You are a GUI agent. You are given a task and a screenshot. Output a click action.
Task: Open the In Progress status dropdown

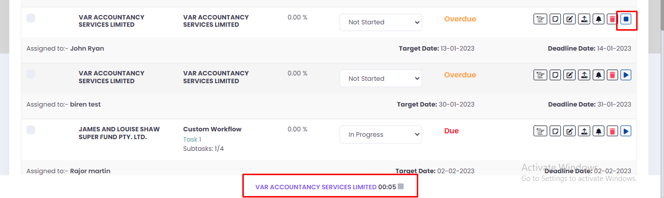381,135
